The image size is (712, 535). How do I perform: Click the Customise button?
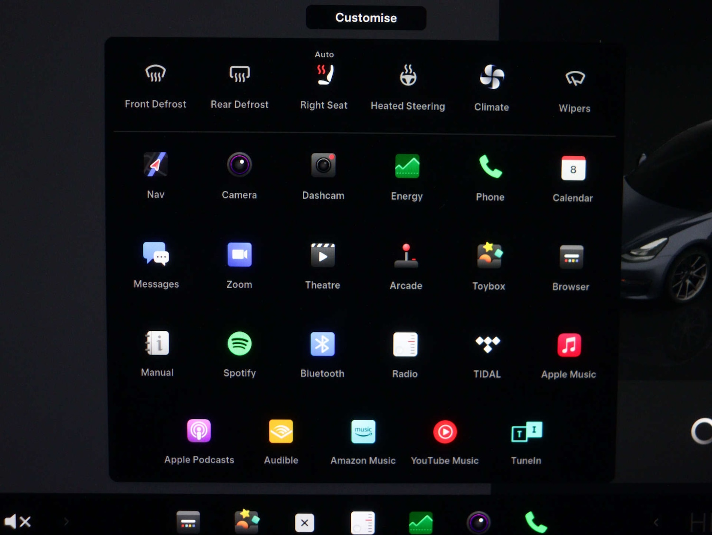click(x=366, y=18)
